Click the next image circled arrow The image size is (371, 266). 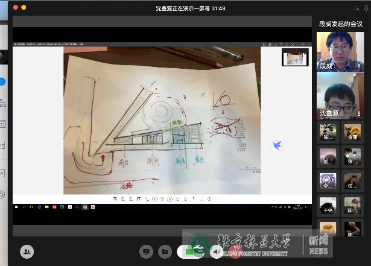(170, 198)
